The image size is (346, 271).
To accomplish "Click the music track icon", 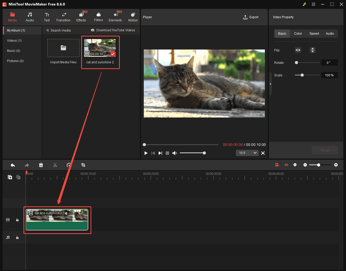I will point(8,237).
